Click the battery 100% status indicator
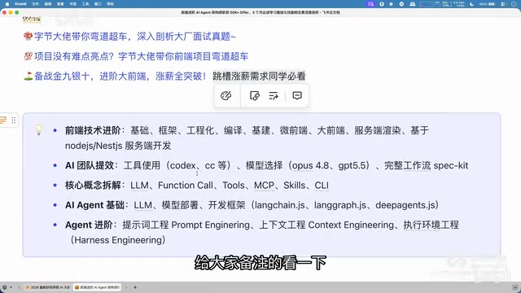This screenshot has height=293, width=521. [x=487, y=4]
